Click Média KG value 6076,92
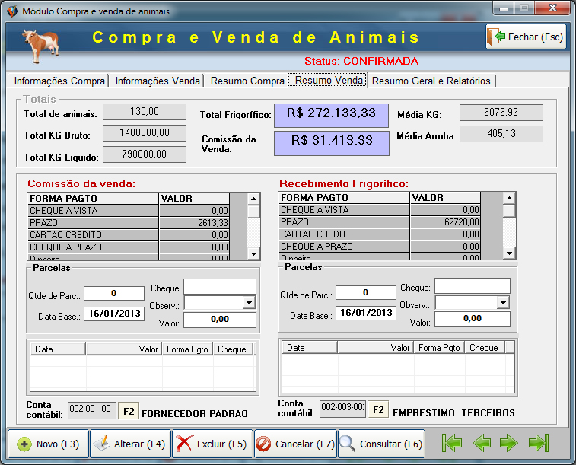Image resolution: width=576 pixels, height=465 pixels. [x=501, y=113]
